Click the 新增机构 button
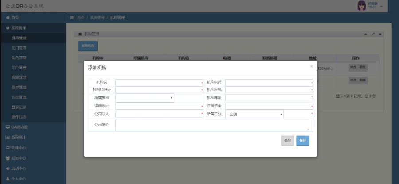399x184 pixels. 88,46
